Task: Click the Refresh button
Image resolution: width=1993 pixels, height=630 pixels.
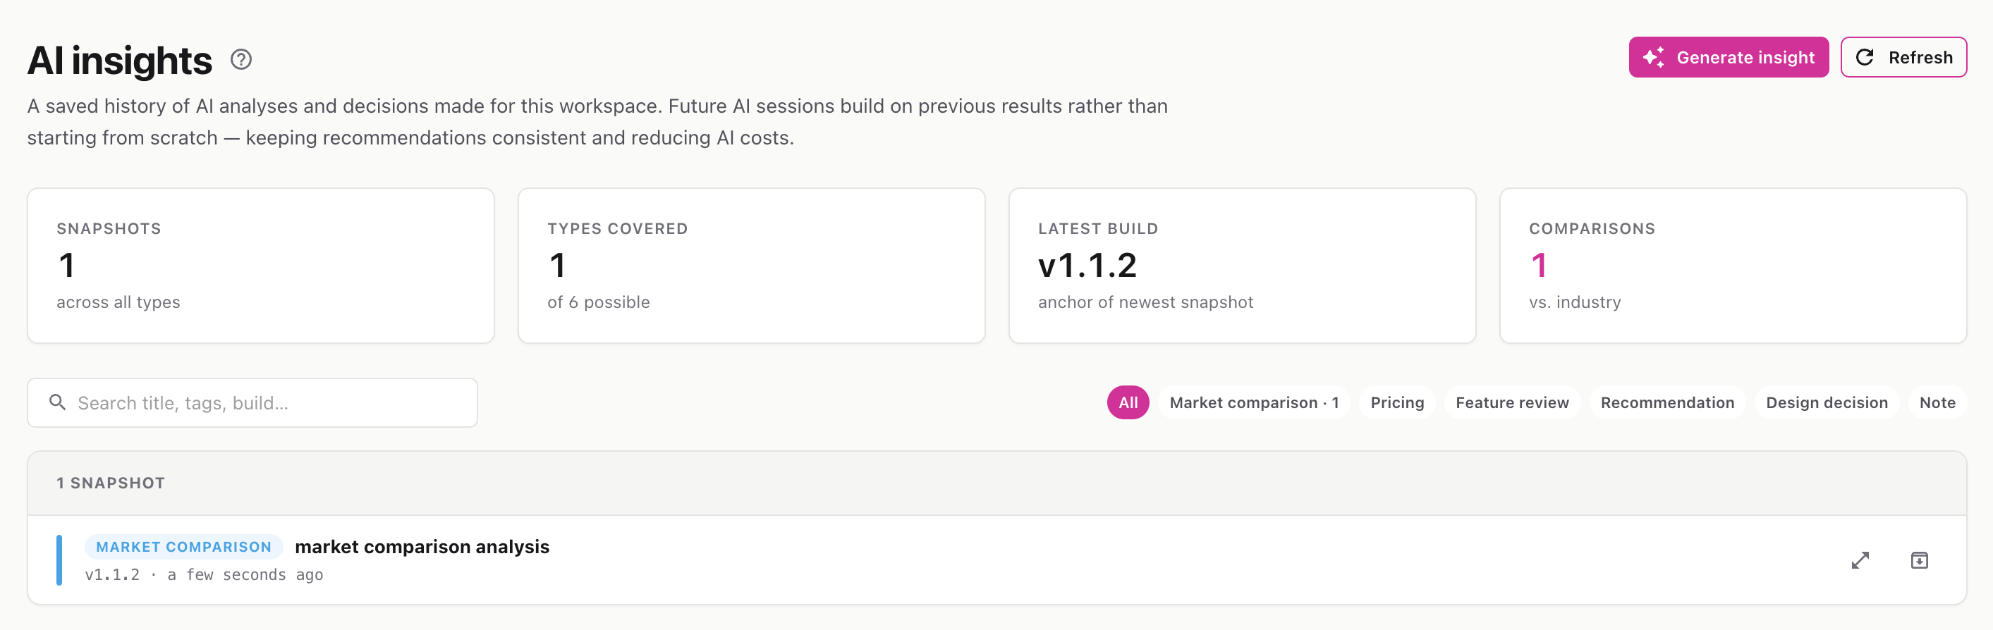Action: (x=1903, y=57)
